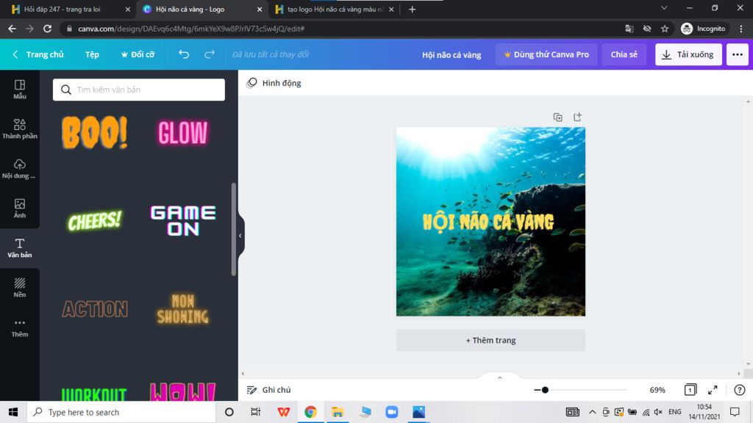
Task: Select the GLOW neon text style
Action: tap(183, 132)
